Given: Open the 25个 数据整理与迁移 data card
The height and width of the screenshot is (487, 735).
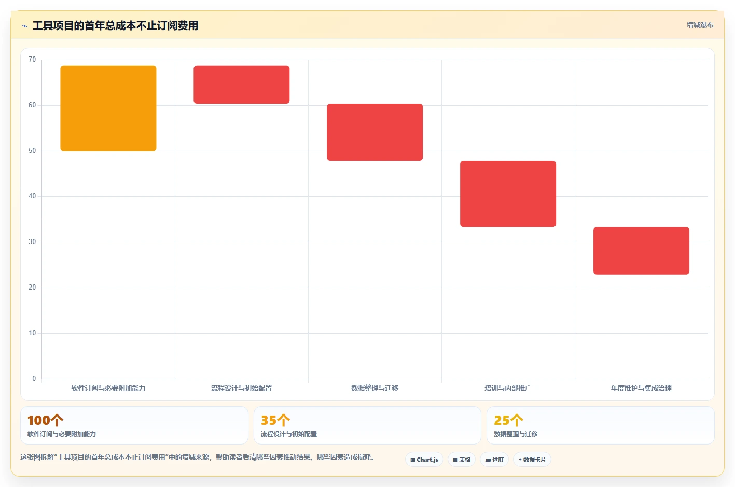Looking at the screenshot, I should (601, 425).
